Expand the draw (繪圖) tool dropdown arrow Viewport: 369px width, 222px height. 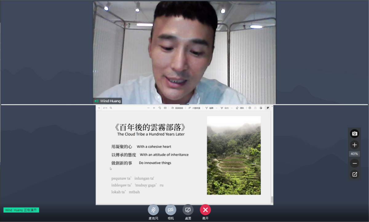pyautogui.click(x=216, y=108)
